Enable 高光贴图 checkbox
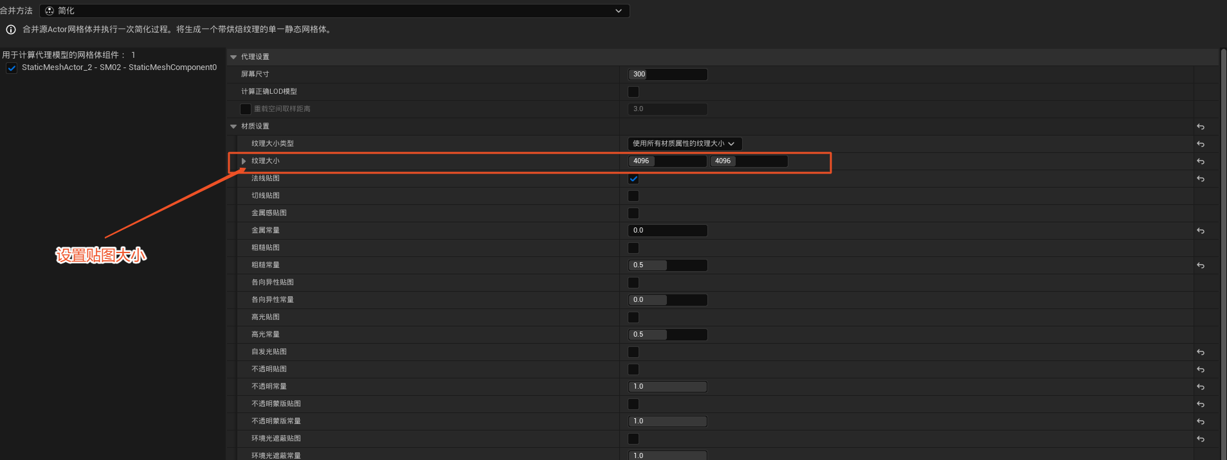 633,317
